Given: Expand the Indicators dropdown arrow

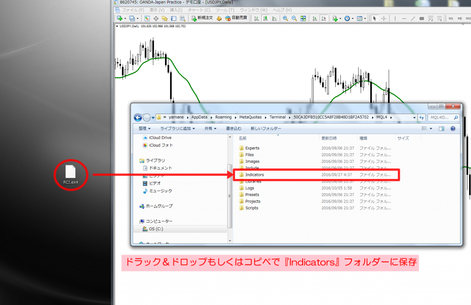Looking at the screenshot, I should [x=340, y=18].
